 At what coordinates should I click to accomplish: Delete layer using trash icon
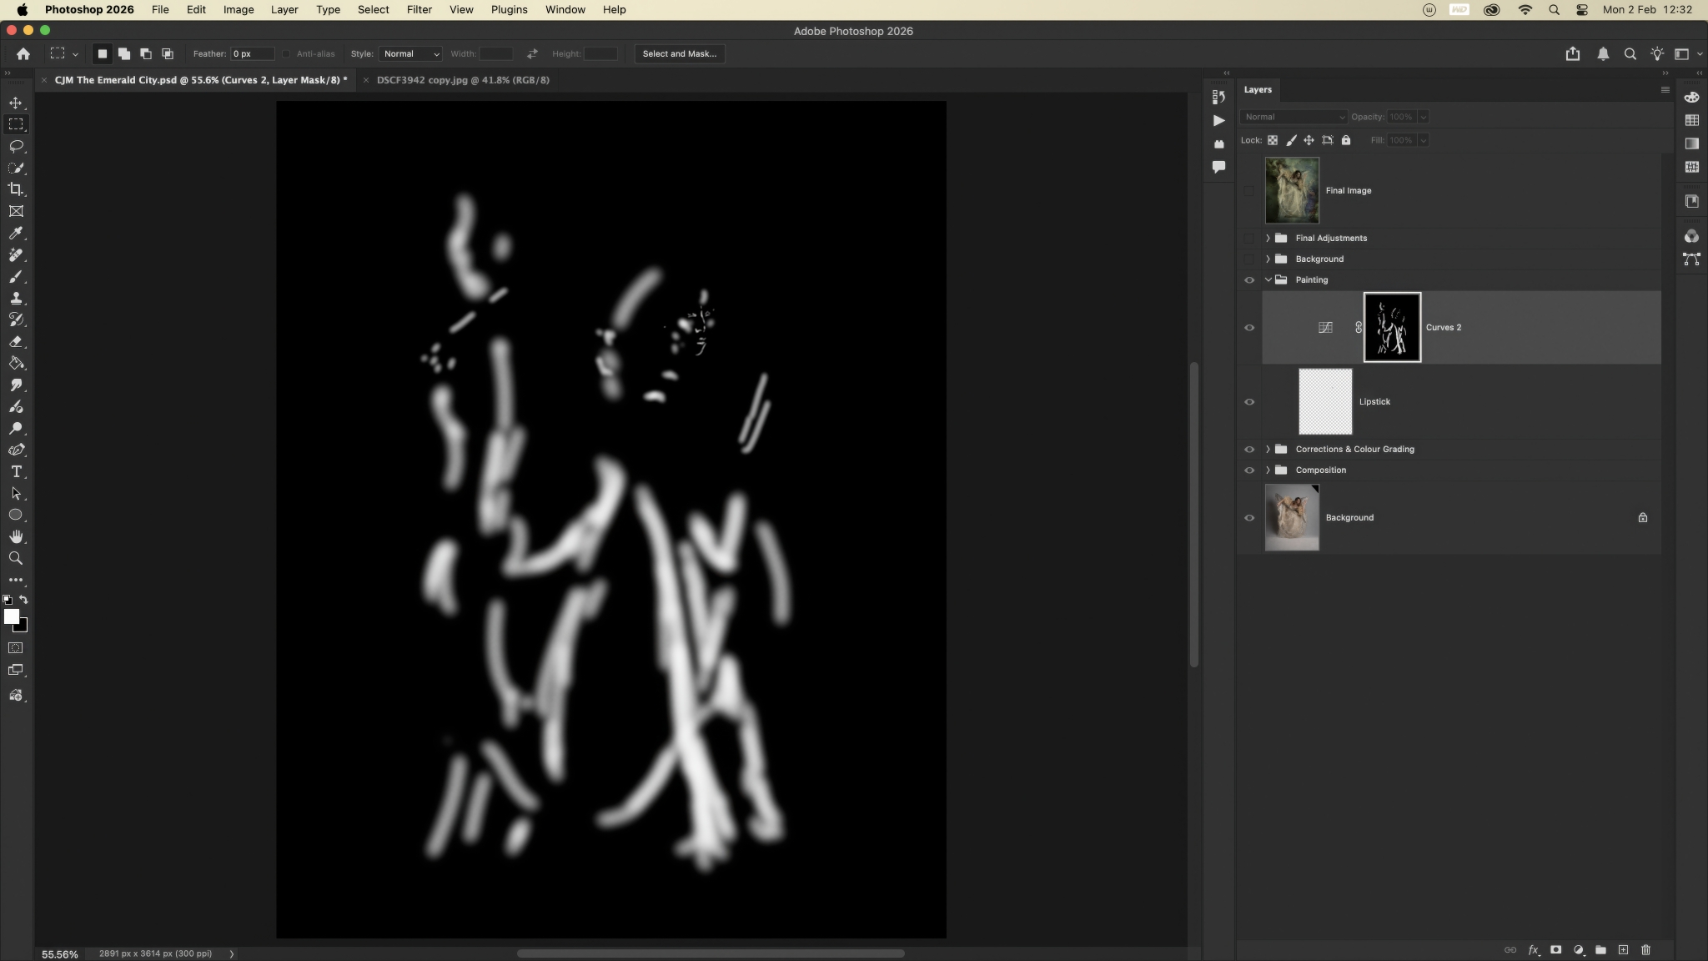coord(1645,949)
